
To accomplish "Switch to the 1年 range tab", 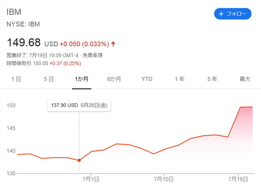I will tap(179, 79).
